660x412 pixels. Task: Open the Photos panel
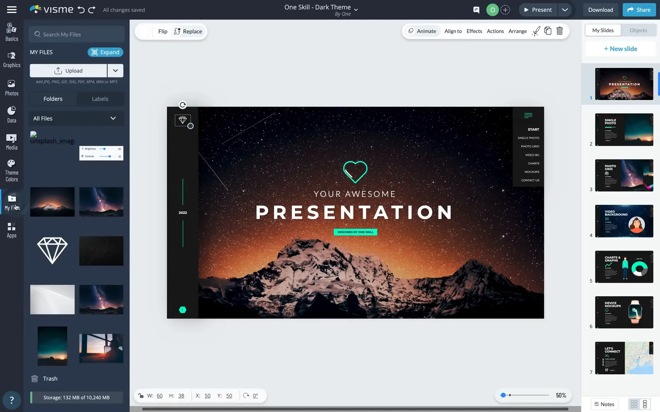coord(11,88)
